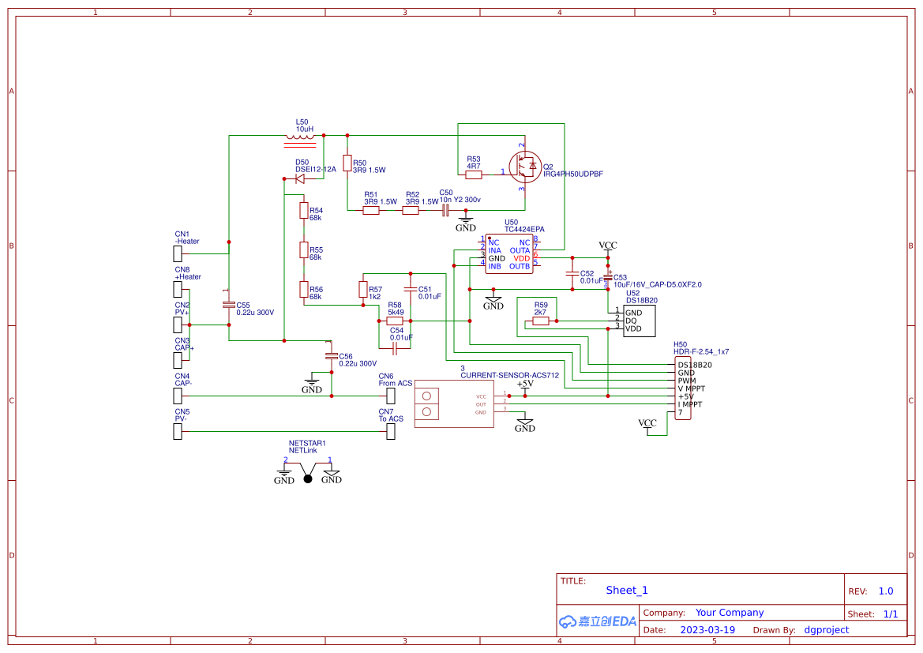This screenshot has height=653, width=923.
Task: Click the 'V MPPT' pin label on H50
Action: [x=691, y=388]
